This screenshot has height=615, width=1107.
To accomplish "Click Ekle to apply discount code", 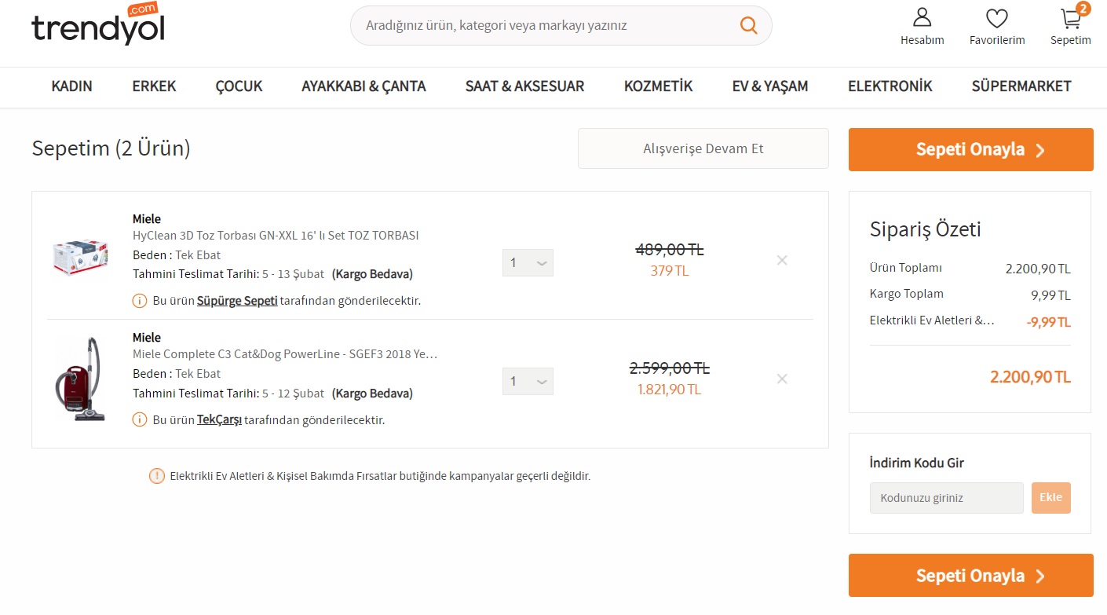I will 1051,498.
